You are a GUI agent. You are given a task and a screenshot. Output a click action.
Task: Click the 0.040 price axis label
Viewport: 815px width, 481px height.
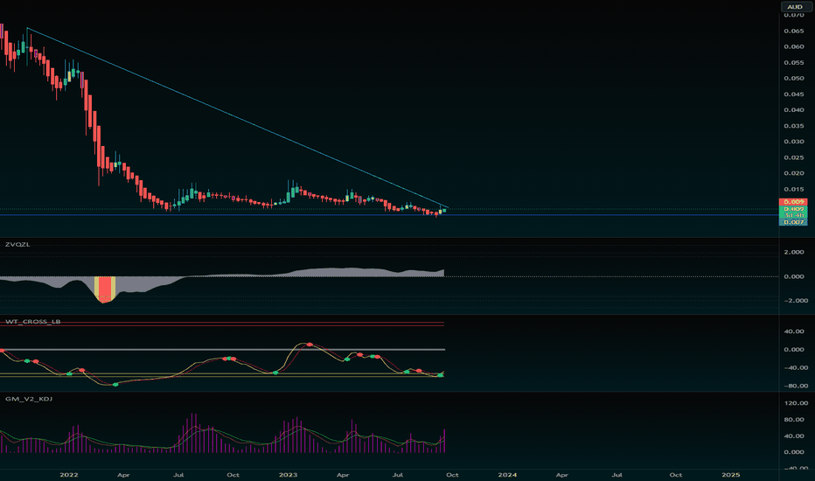coord(794,110)
